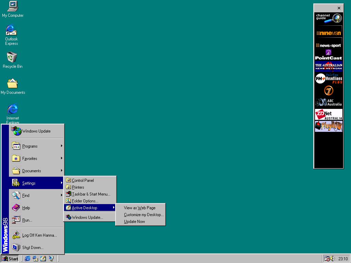Choose Customize my Desktop...
The height and width of the screenshot is (263, 351).
tap(140, 215)
